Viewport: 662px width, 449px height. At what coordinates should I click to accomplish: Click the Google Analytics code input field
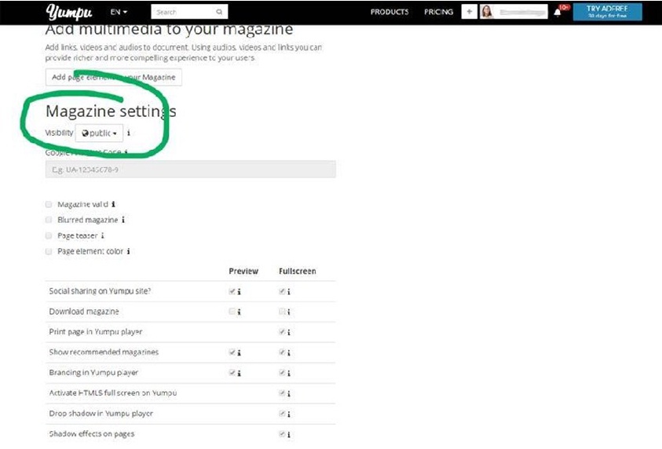click(x=190, y=170)
